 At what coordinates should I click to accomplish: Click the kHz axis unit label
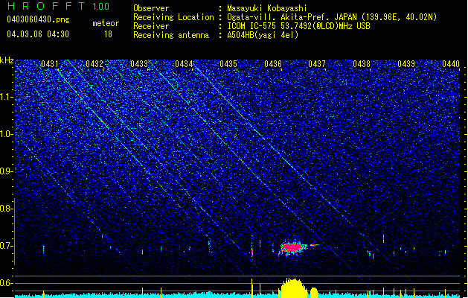click(7, 60)
